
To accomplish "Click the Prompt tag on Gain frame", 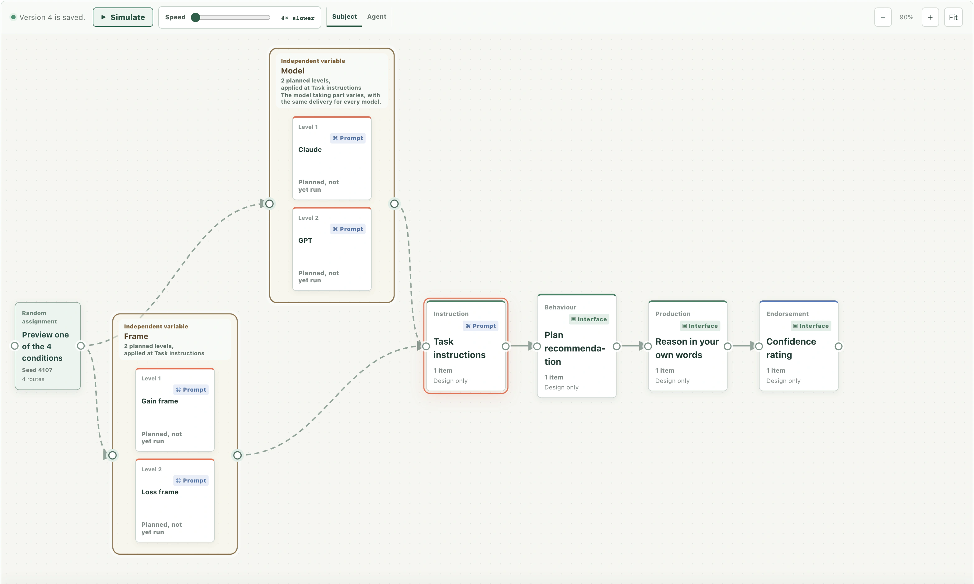I will [x=191, y=390].
